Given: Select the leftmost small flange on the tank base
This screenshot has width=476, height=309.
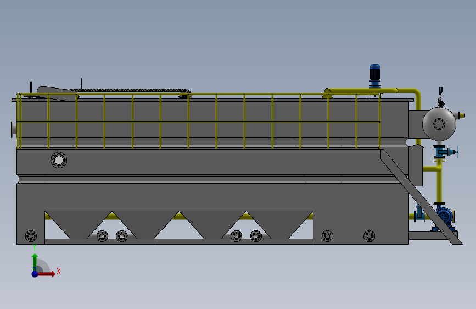Looking at the screenshot, I should click(x=31, y=236).
